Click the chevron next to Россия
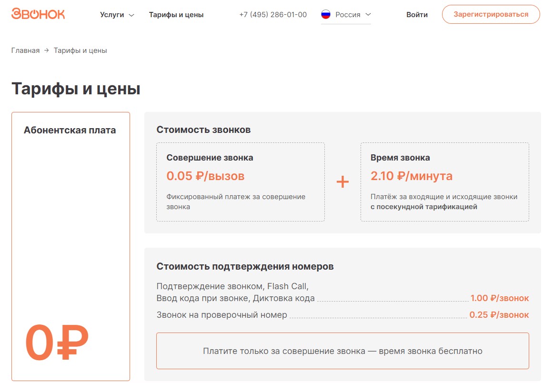Viewport: 553px width, 383px height. (x=368, y=14)
